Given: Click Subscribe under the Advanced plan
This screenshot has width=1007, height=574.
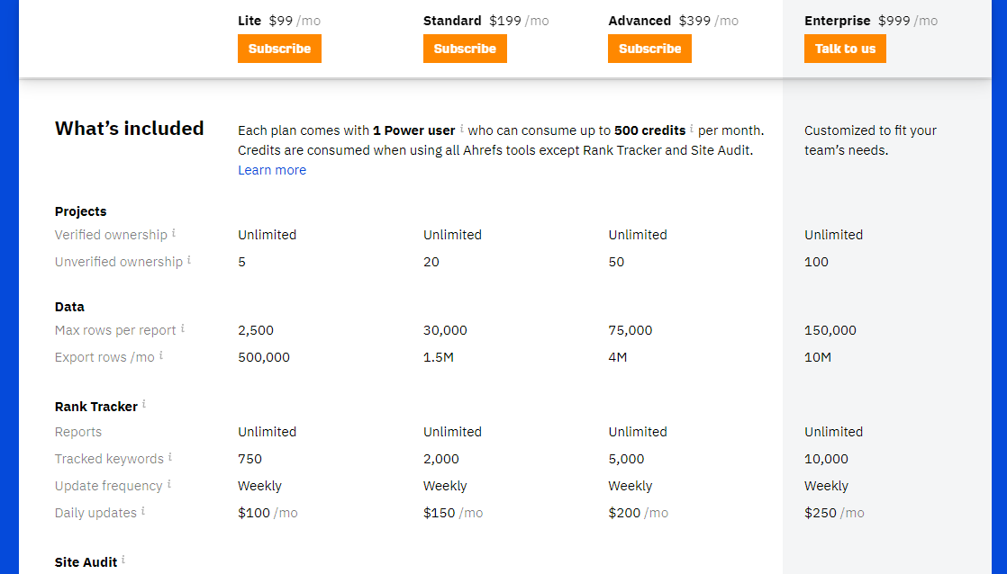Looking at the screenshot, I should (x=650, y=49).
